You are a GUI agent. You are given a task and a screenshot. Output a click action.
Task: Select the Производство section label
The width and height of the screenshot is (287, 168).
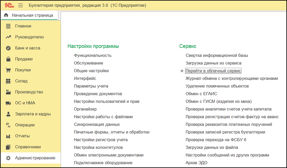point(29,92)
